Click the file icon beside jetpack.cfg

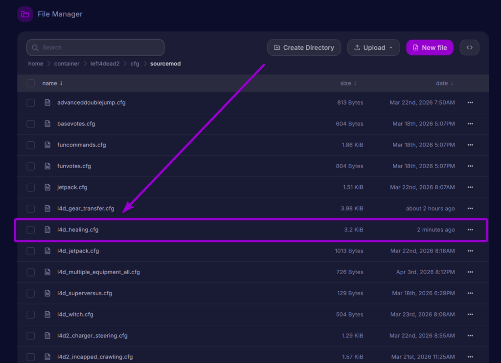(x=47, y=187)
